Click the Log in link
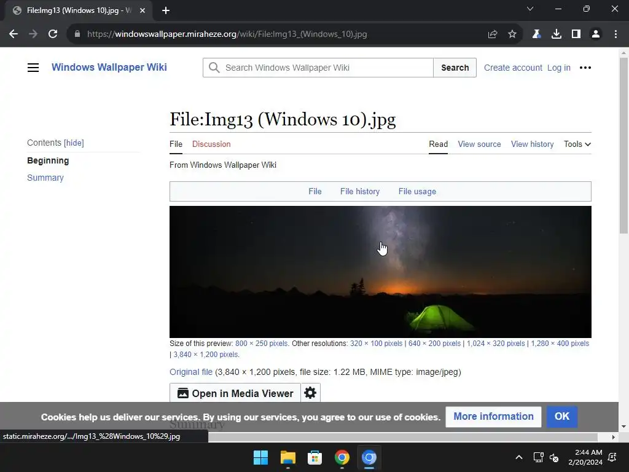629x472 pixels. (559, 68)
